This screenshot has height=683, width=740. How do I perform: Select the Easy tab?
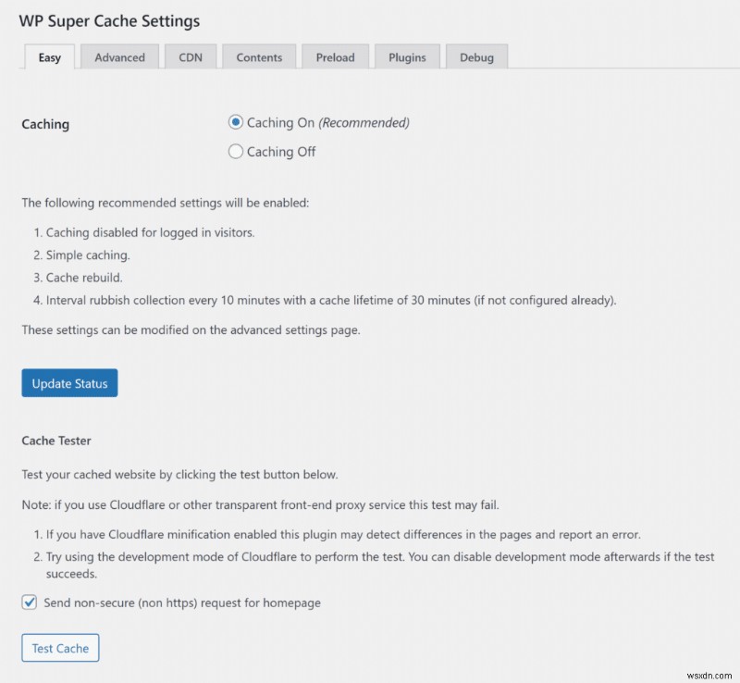point(48,56)
